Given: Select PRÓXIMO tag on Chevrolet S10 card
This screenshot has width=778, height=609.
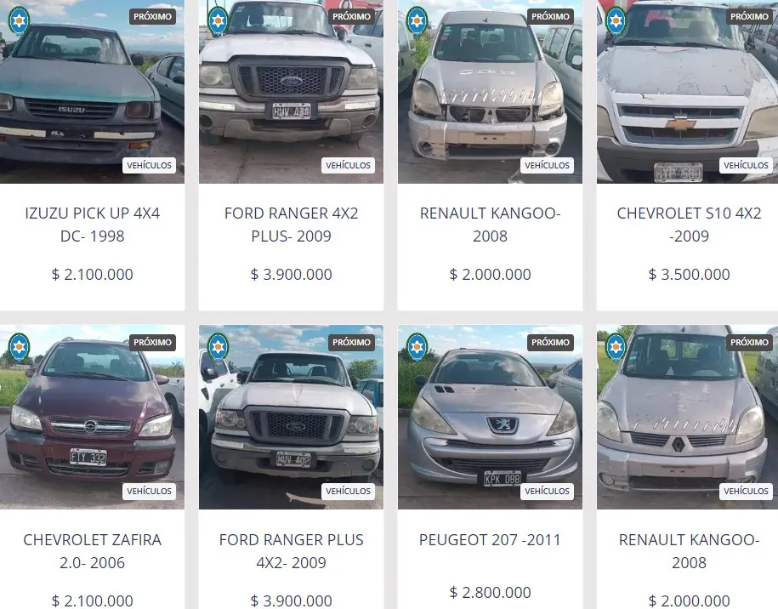Looking at the screenshot, I should pyautogui.click(x=749, y=16).
